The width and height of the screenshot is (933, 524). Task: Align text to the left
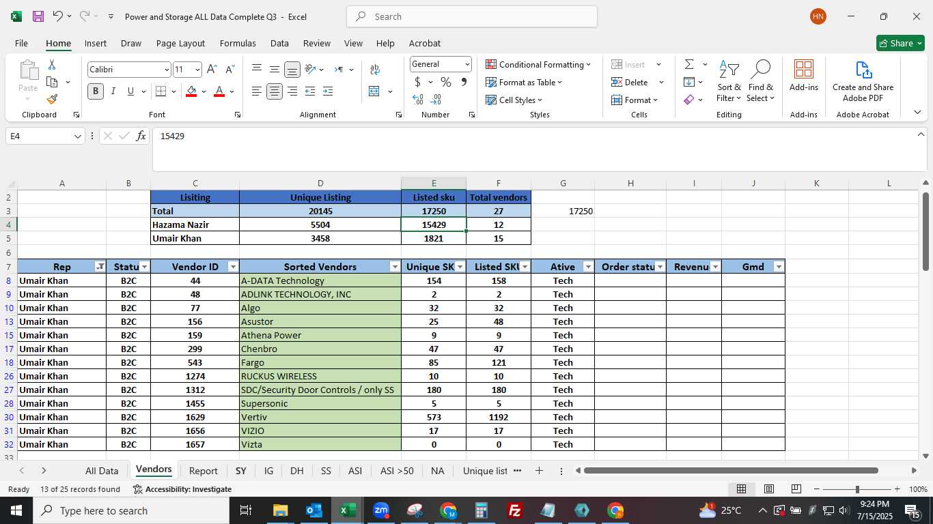point(257,91)
